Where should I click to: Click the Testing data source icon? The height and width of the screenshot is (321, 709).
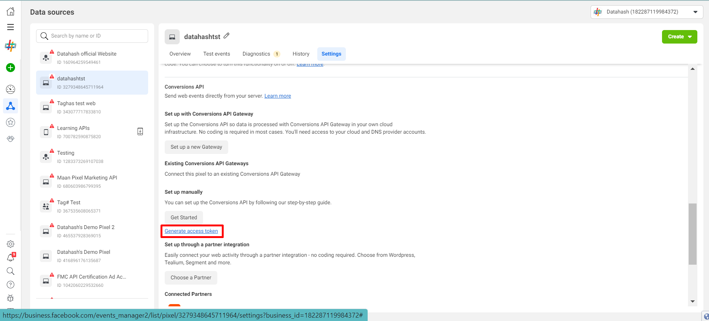46,157
